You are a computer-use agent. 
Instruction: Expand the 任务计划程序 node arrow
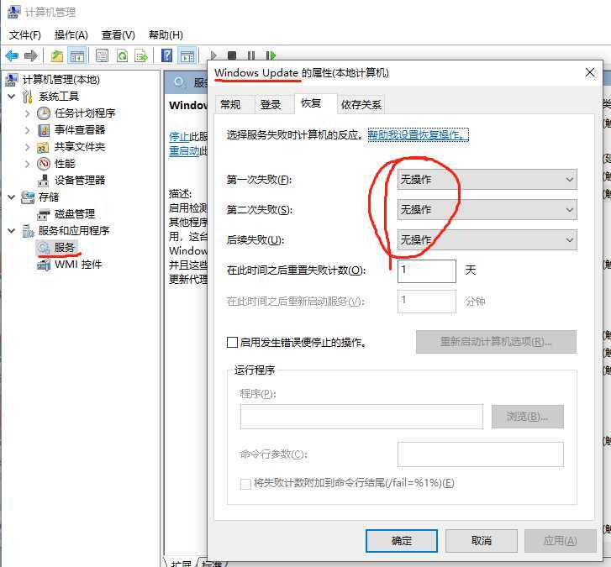27,113
